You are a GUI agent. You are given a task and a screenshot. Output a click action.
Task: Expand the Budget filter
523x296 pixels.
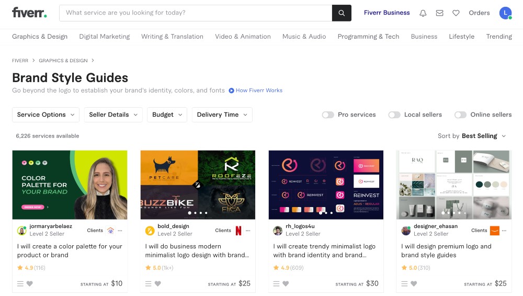(x=167, y=115)
